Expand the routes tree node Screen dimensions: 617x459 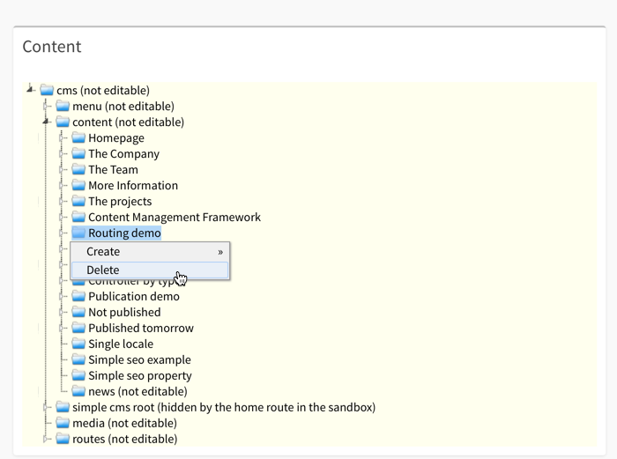pyautogui.click(x=47, y=439)
